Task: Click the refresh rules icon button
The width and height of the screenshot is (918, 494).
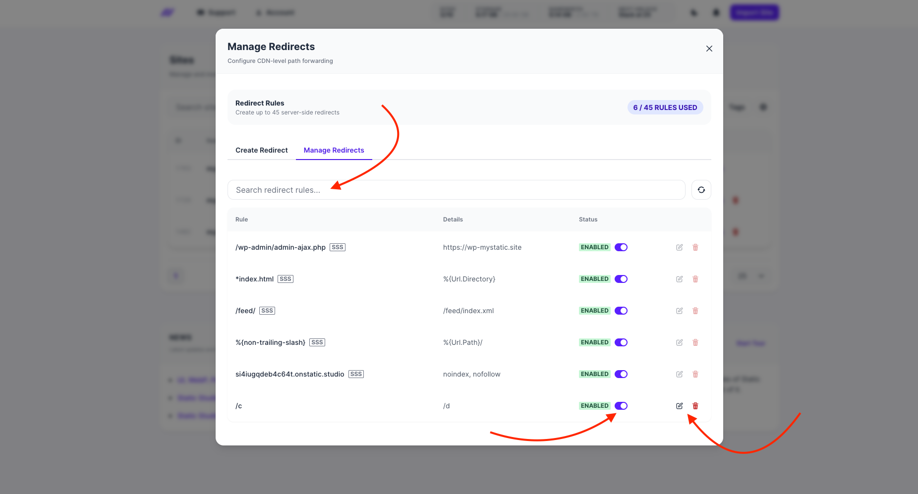Action: (701, 190)
